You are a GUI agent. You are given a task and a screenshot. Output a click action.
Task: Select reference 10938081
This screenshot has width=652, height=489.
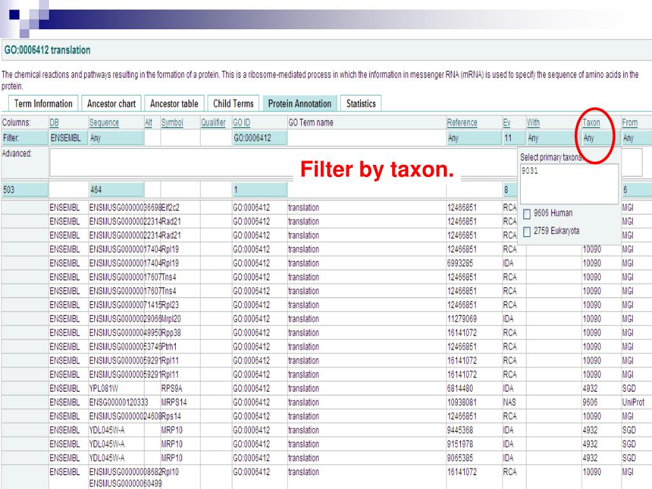462,402
